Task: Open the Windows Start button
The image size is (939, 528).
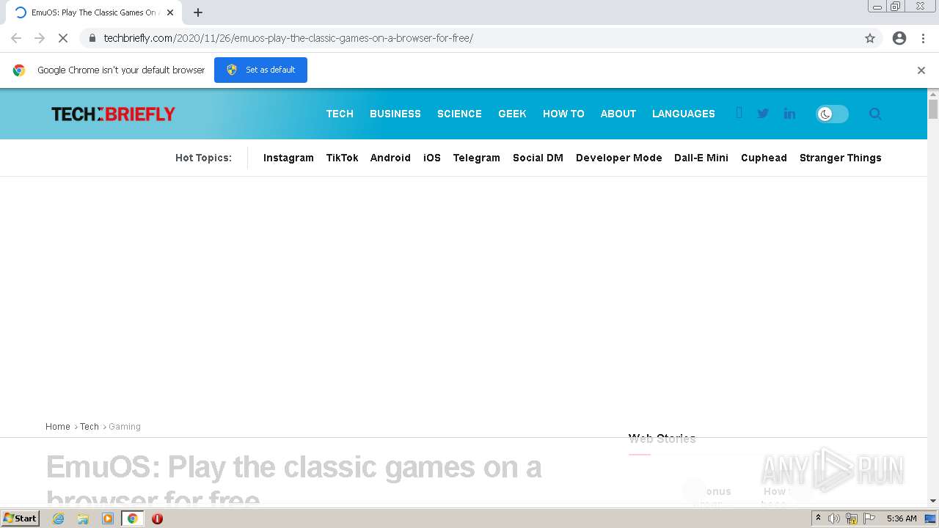Action: pos(20,518)
